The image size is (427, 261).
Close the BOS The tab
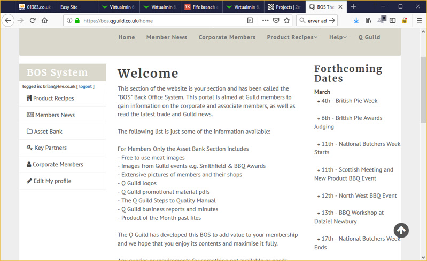click(x=340, y=7)
